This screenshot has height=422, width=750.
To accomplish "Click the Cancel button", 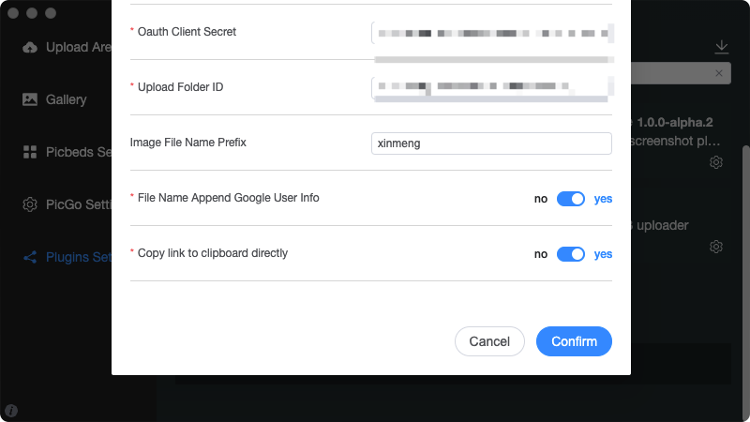I will [489, 341].
